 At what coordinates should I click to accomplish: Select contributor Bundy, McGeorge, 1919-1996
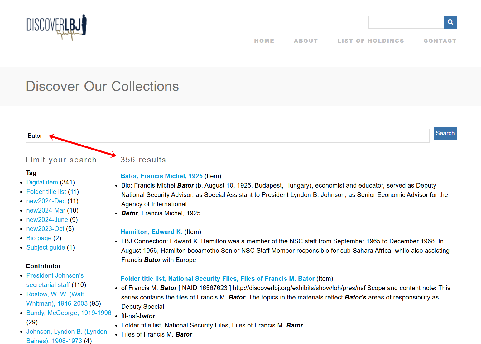tap(69, 313)
